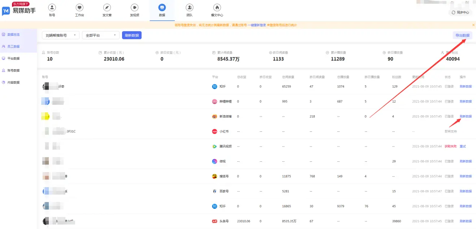The image size is (476, 229).
Task: Click the eye icon beside 昨日阅读量
Action: [x=271, y=53]
